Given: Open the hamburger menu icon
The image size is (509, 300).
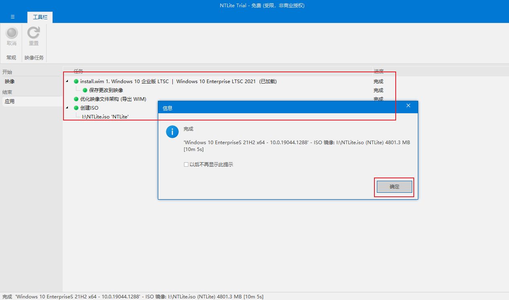Looking at the screenshot, I should tap(12, 17).
